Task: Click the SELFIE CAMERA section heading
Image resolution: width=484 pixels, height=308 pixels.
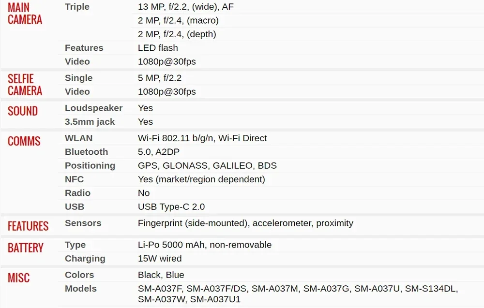Action: 25,85
